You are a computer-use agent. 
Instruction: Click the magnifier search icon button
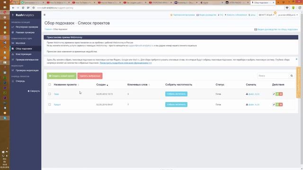pyautogui.click(x=292, y=76)
